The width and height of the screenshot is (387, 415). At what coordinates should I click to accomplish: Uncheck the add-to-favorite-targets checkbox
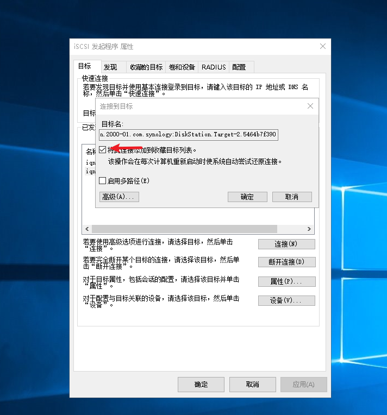tap(103, 150)
